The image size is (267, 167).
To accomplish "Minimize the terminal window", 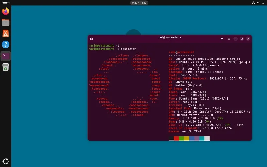I will (x=236, y=39).
